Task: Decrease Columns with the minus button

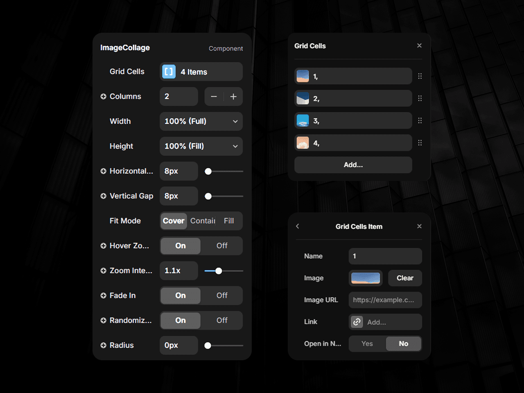Action: (214, 97)
